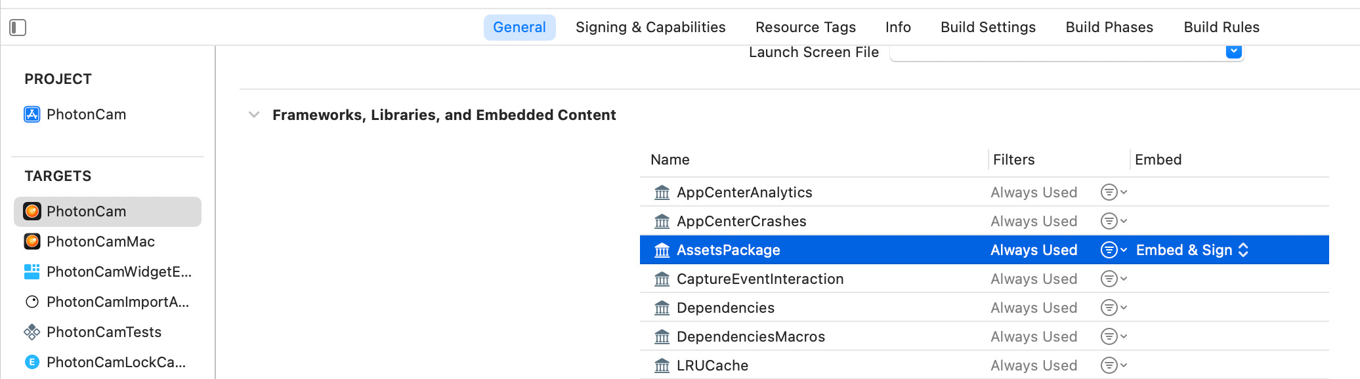The image size is (1360, 379).
Task: Go to the Build Phases tab
Action: [x=1109, y=27]
